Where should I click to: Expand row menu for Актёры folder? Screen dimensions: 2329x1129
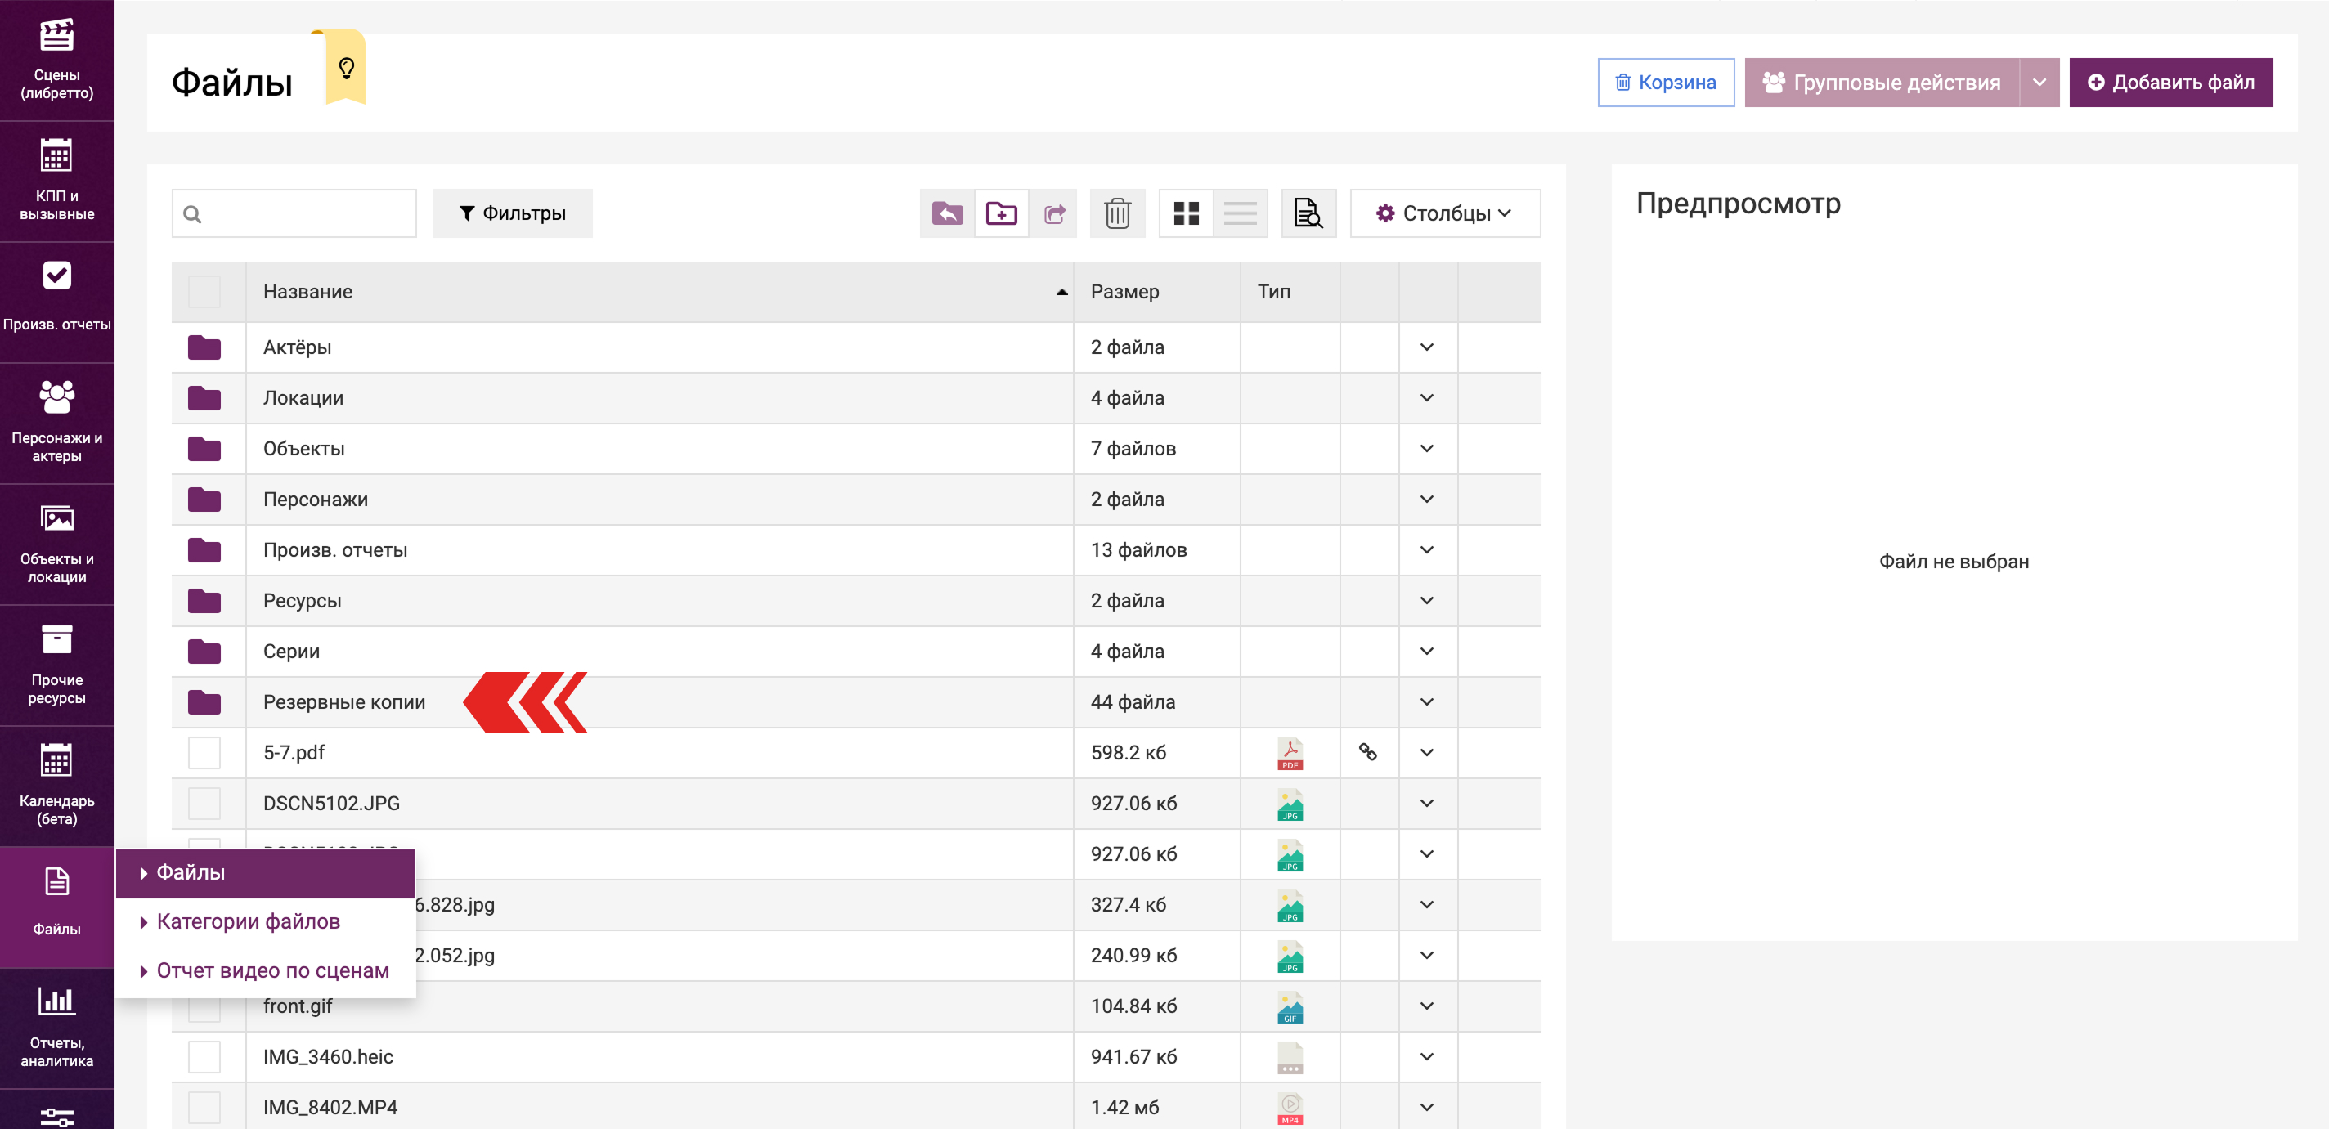(x=1426, y=347)
